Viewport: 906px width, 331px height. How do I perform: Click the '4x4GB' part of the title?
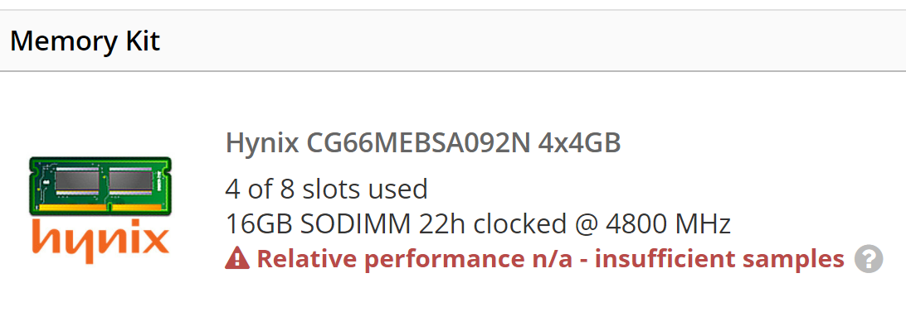[x=579, y=143]
